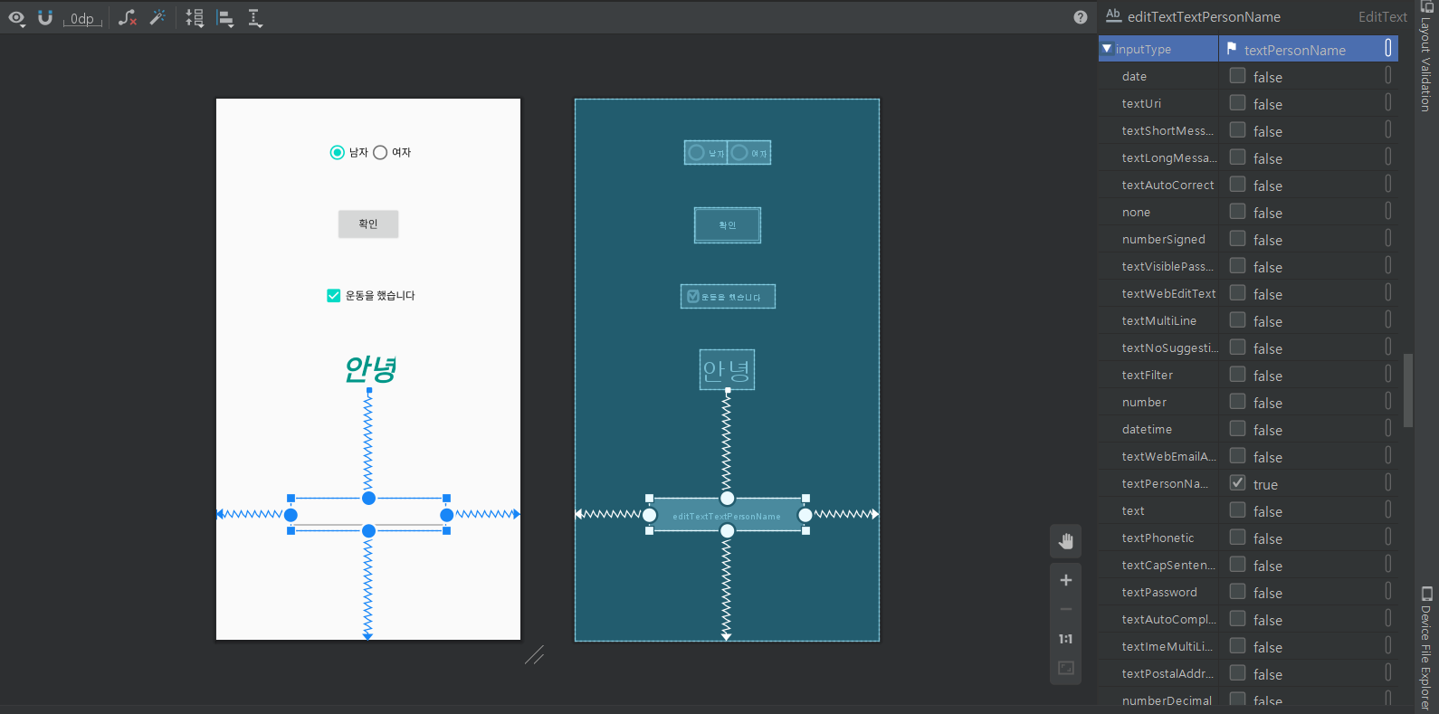
Task: Click the resource picker bar for text row
Action: pyautogui.click(x=1388, y=510)
